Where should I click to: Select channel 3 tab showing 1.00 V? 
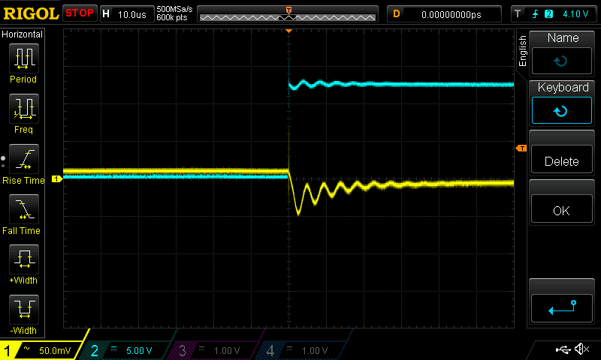coord(215,349)
